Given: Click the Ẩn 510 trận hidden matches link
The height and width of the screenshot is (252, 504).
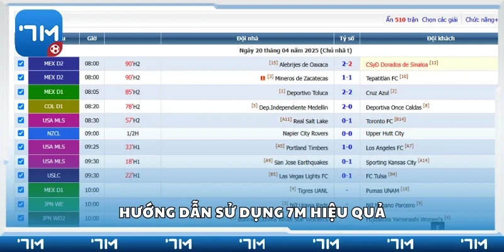Looking at the screenshot, I should (x=402, y=20).
